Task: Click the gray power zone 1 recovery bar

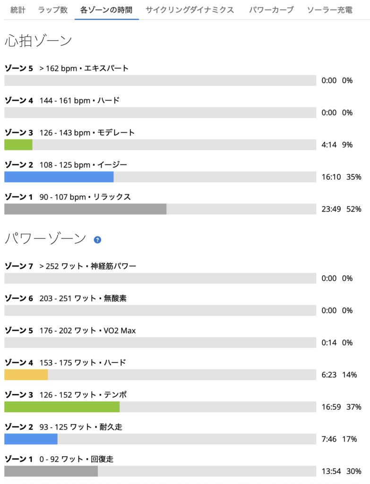Action: [51, 471]
